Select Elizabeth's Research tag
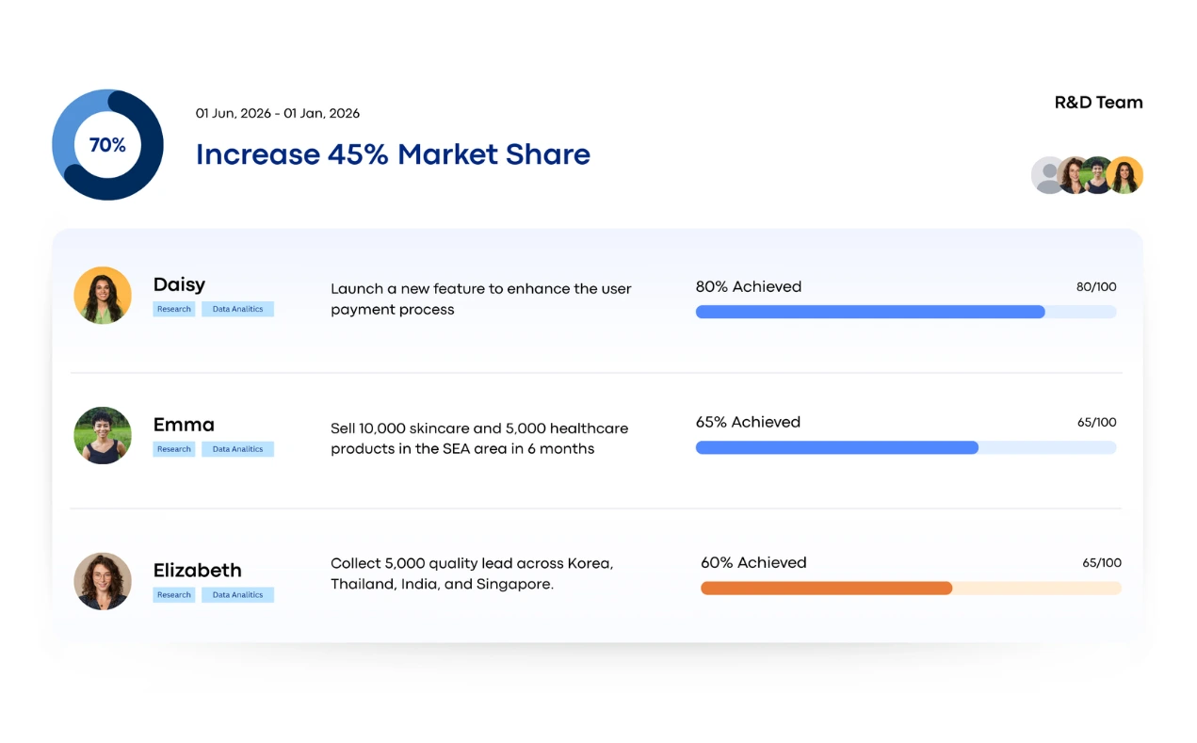 click(174, 595)
